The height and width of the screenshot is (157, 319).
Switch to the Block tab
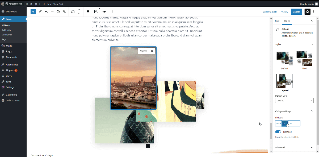tap(287, 21)
